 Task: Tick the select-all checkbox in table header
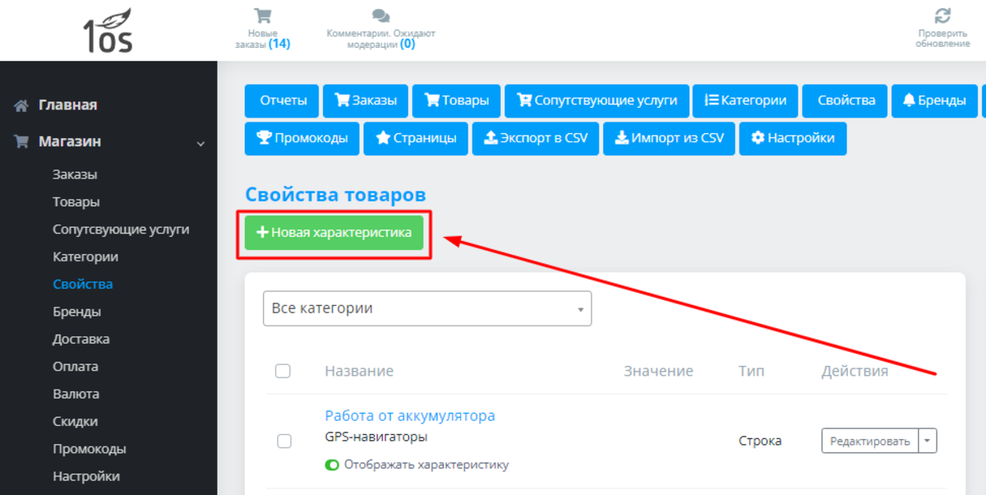(283, 371)
